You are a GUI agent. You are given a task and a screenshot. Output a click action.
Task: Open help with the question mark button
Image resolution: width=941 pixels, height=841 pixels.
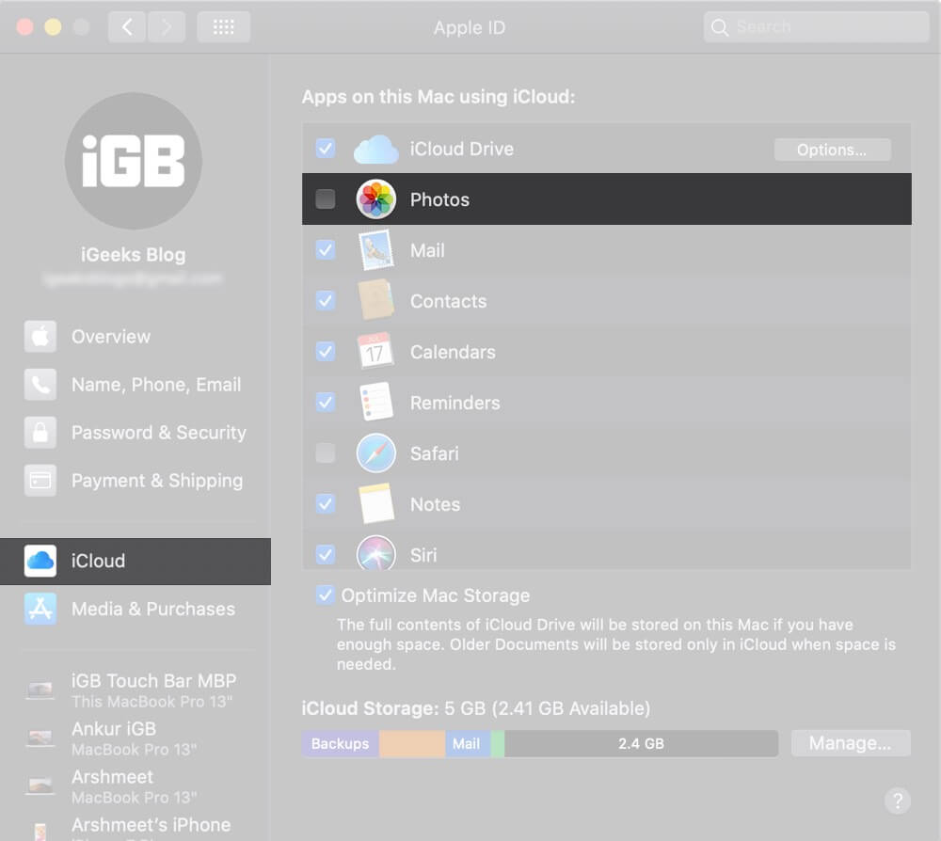897,801
